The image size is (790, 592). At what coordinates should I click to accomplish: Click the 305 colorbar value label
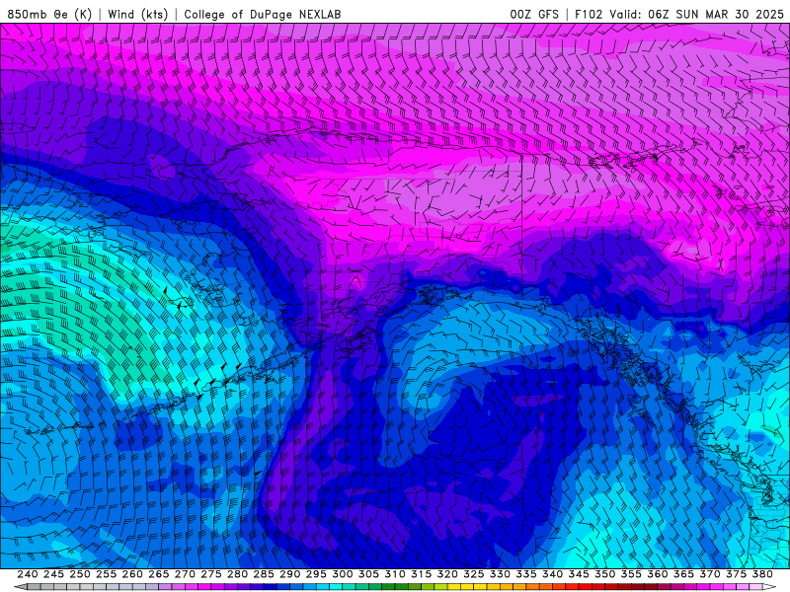click(368, 574)
